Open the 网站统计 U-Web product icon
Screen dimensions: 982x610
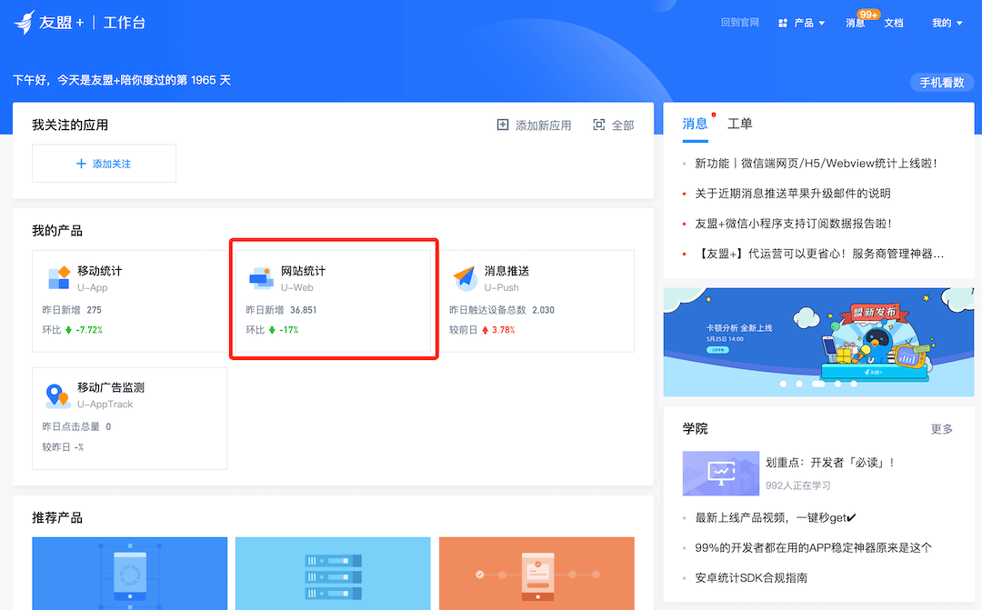click(262, 277)
